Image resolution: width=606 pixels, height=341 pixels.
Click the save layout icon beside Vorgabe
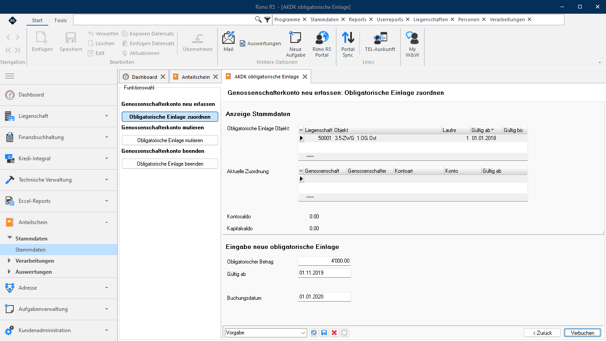324,333
